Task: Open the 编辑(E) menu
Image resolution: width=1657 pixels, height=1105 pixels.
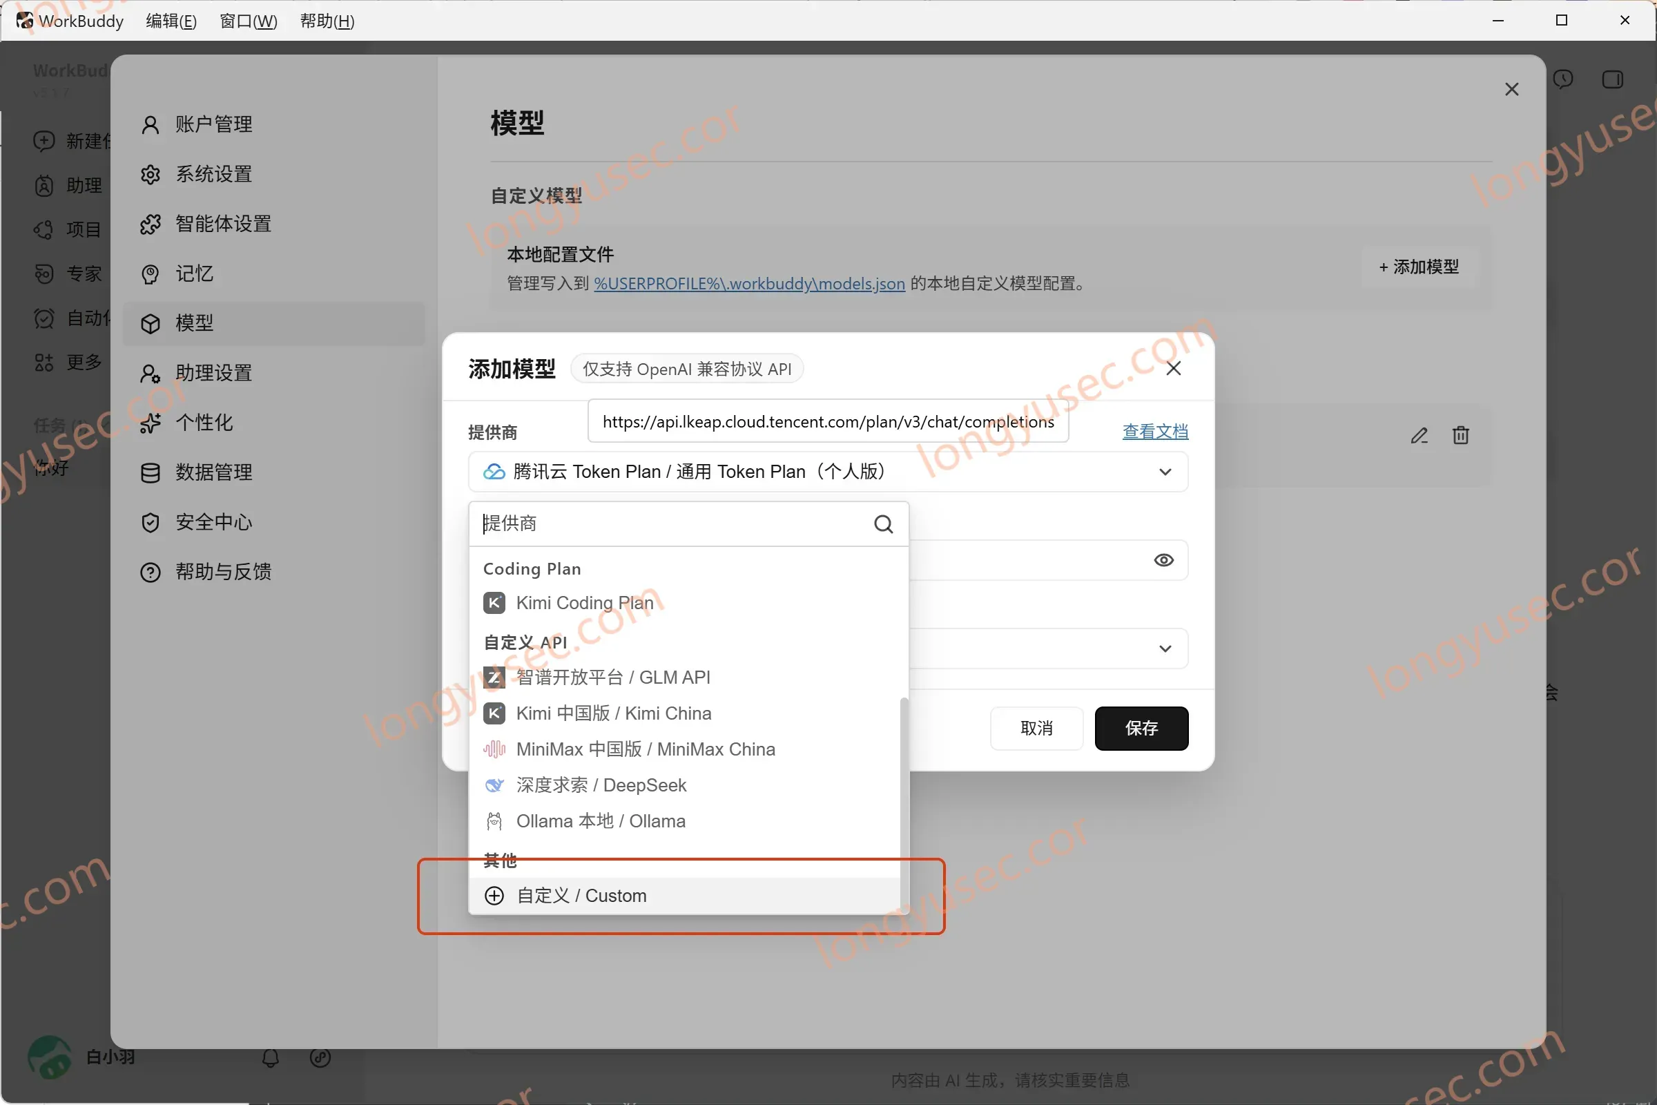Action: [171, 21]
